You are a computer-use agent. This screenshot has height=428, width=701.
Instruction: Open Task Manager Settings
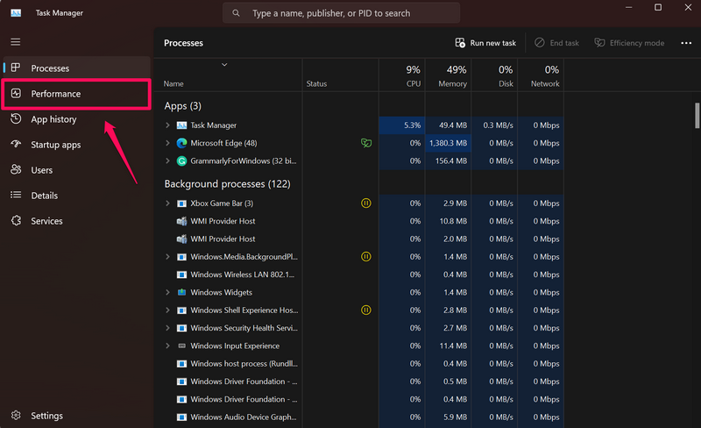pyautogui.click(x=46, y=416)
